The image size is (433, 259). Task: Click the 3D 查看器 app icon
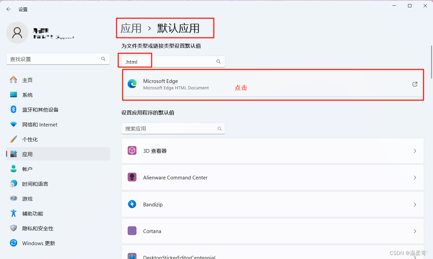132,150
